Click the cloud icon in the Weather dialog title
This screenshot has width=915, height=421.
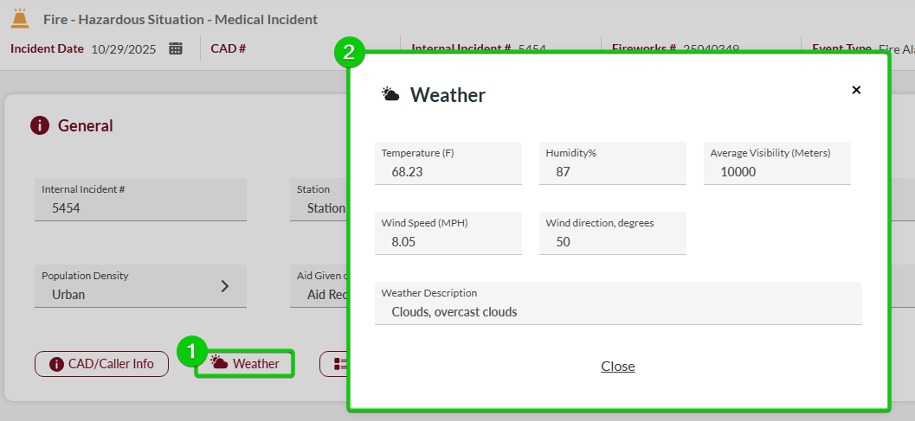click(x=390, y=95)
